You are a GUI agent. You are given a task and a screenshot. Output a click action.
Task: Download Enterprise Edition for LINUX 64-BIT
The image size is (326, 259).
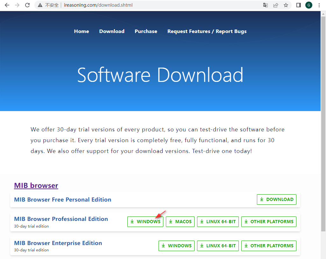218,246
